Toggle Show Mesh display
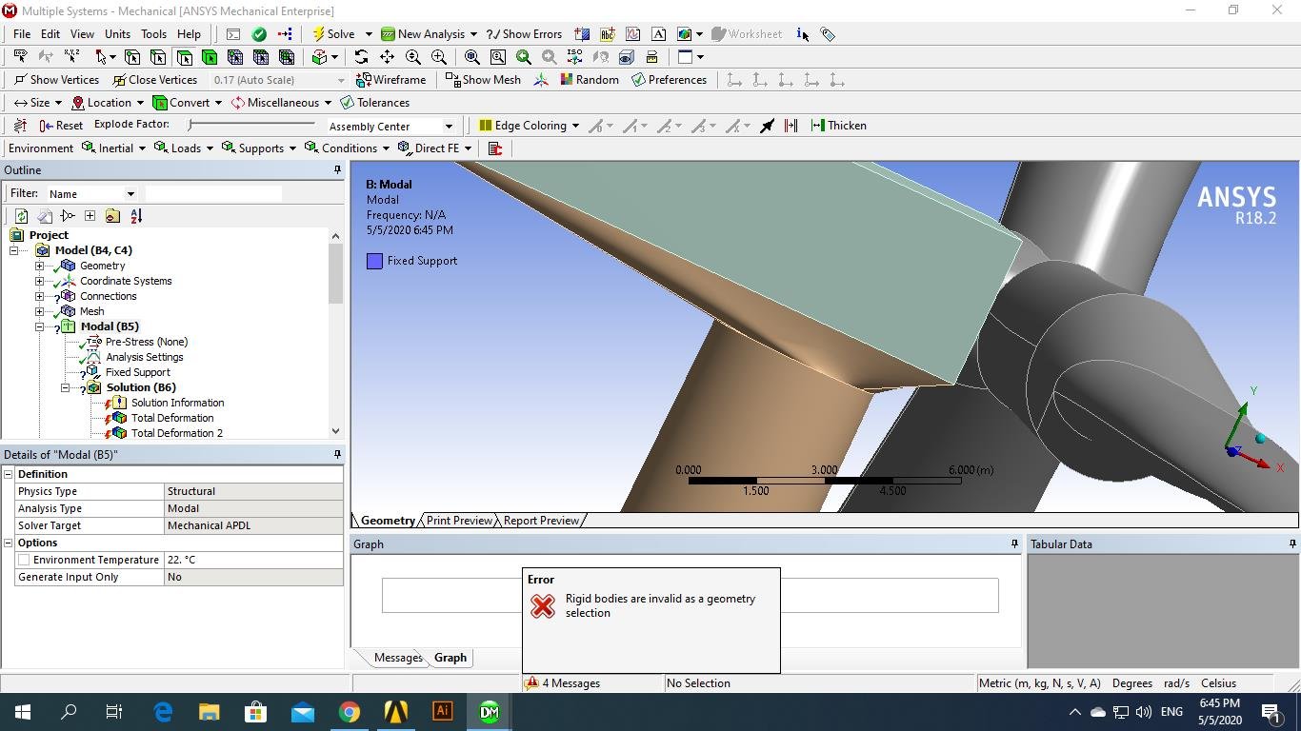 pos(483,80)
